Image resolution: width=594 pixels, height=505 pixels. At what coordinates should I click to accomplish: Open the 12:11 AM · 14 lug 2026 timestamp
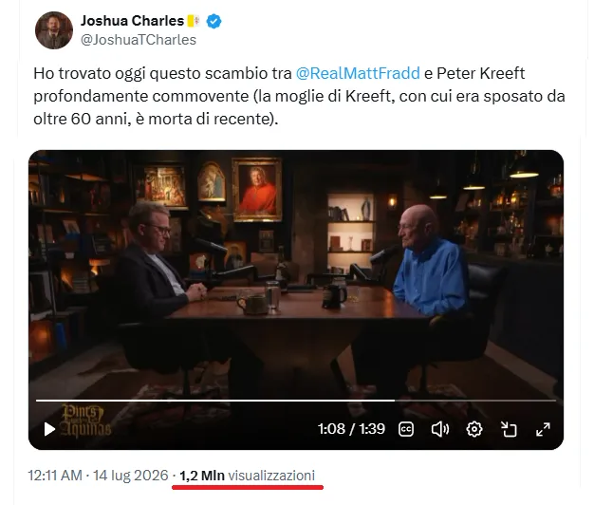click(x=98, y=475)
